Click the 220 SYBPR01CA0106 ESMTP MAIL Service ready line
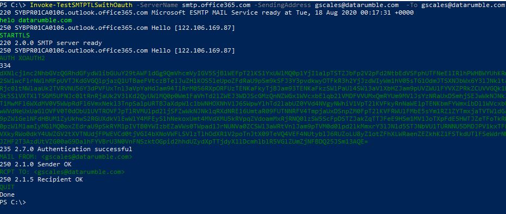Viewport: 506px width, 214px height. (x=206, y=12)
